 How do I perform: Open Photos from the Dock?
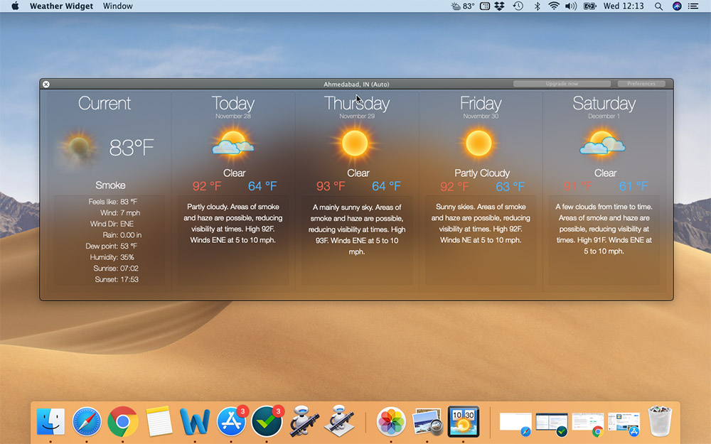pyautogui.click(x=390, y=421)
